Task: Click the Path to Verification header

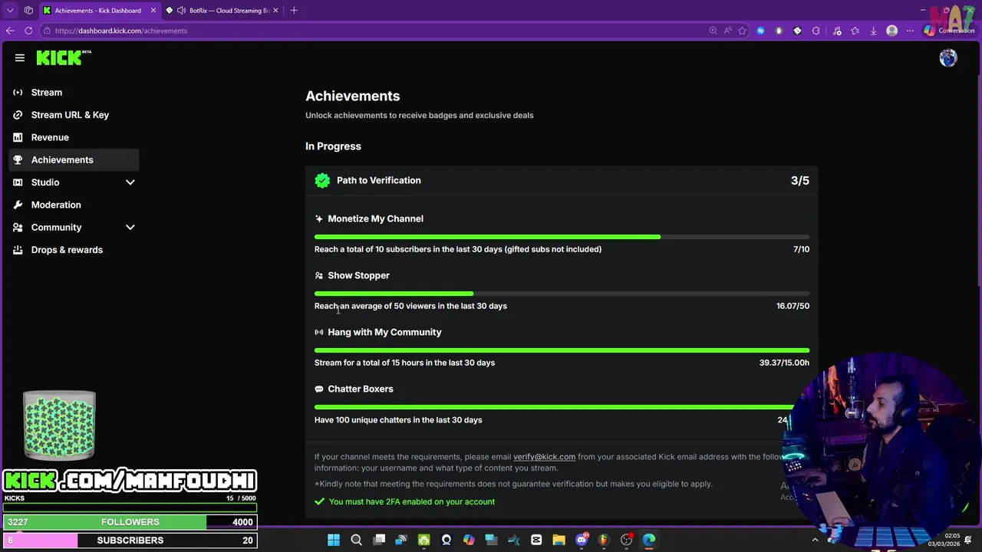Action: click(x=562, y=181)
